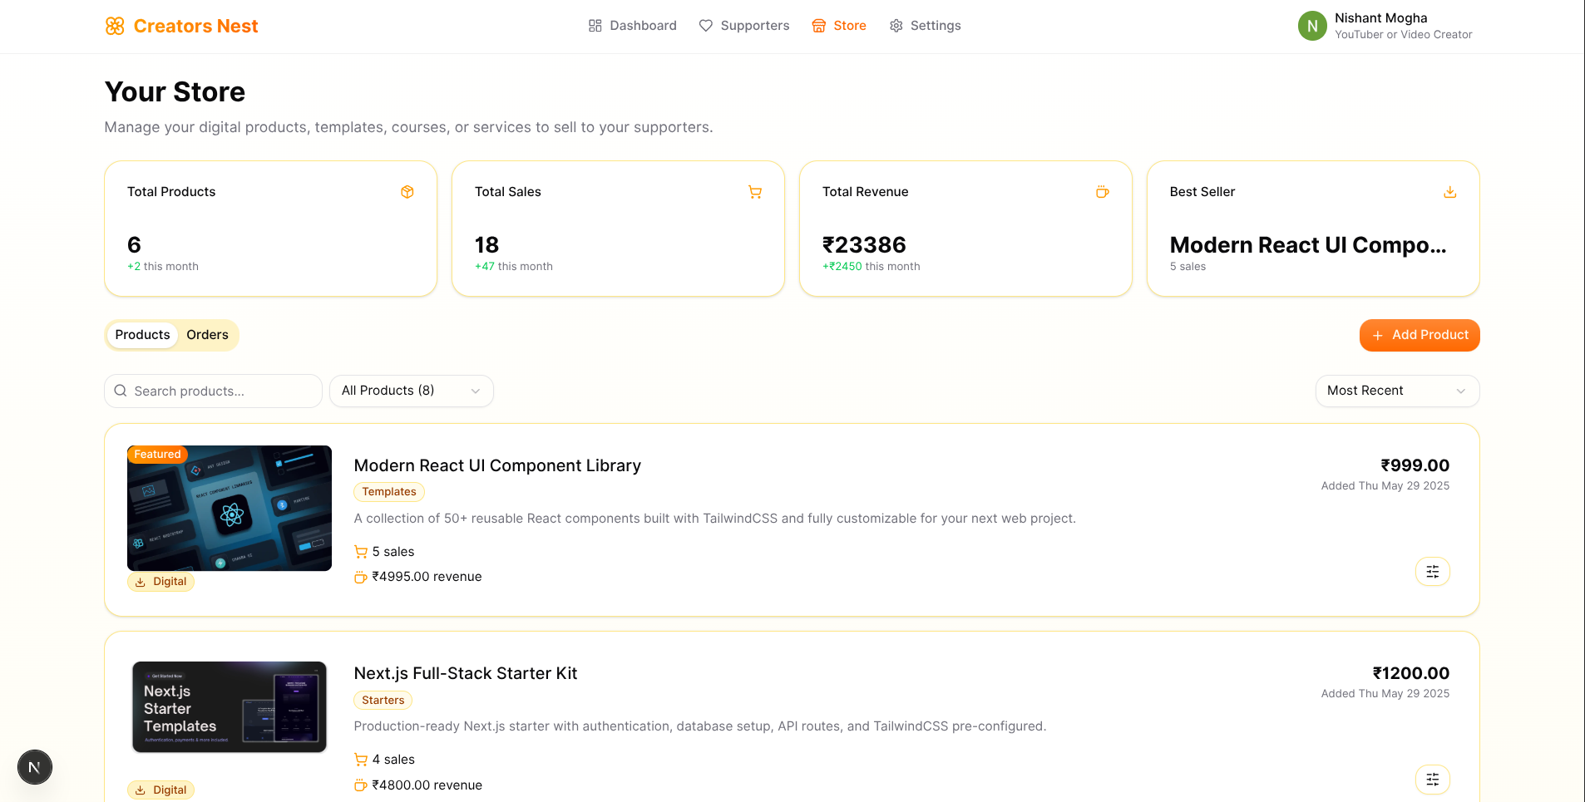
Task: Click the cup icon beside ₹4800.00 revenue
Action: tap(361, 785)
